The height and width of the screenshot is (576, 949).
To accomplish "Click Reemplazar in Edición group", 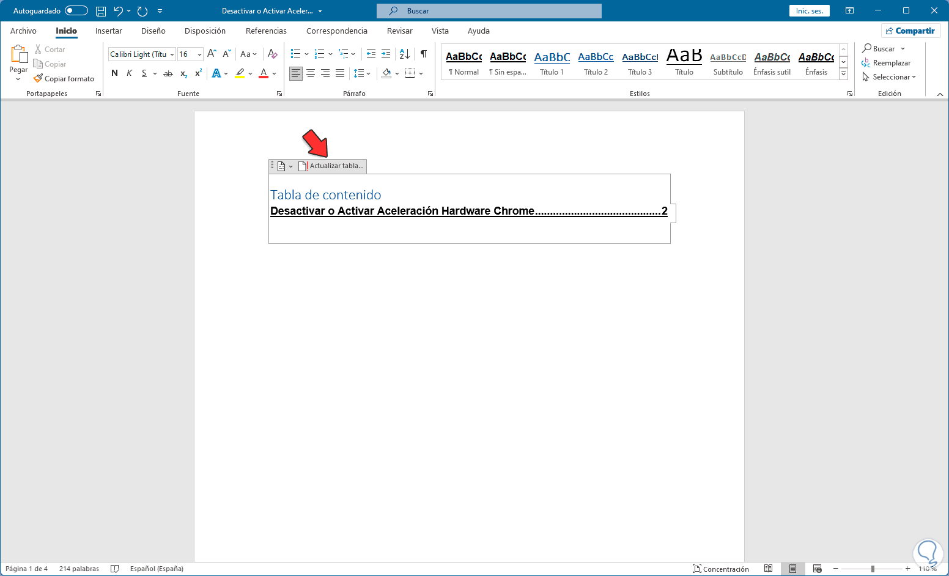I will pos(886,63).
